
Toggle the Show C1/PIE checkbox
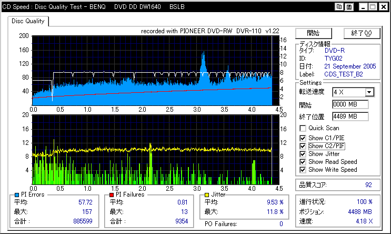(303, 138)
